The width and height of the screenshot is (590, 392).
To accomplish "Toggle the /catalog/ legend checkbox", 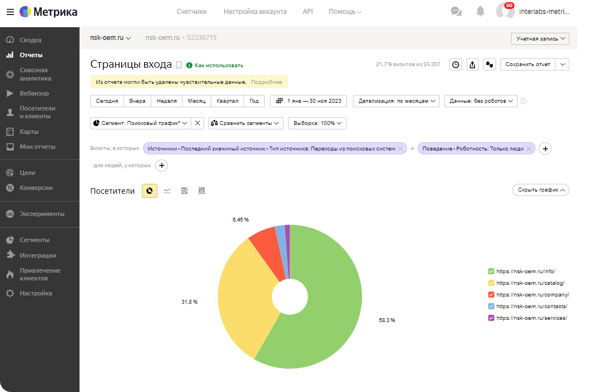I will [x=491, y=283].
